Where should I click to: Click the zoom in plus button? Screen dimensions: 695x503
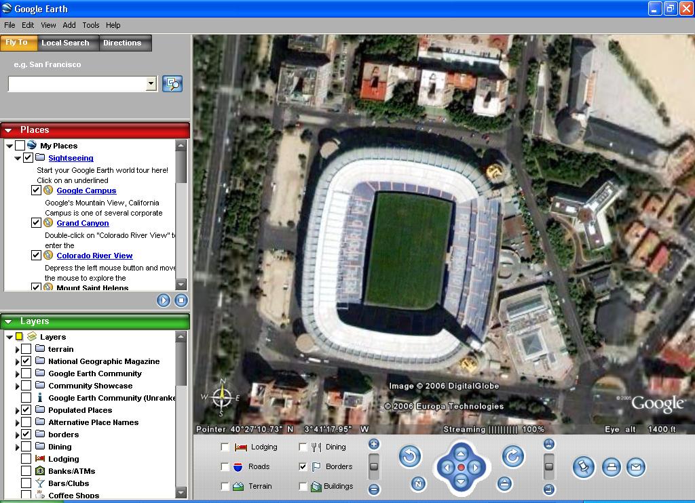point(374,444)
